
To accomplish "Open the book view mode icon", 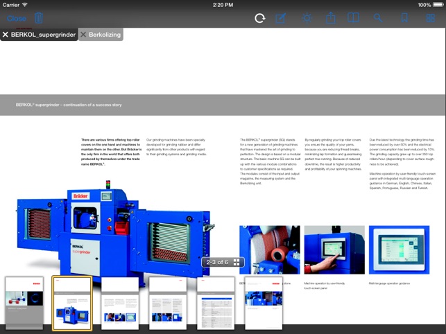I will [x=353, y=18].
